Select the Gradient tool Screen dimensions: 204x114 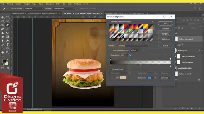point(8,37)
